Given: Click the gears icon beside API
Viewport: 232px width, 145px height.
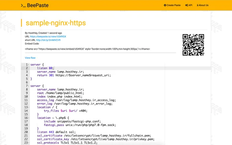Looking at the screenshot, I should click(x=187, y=5).
